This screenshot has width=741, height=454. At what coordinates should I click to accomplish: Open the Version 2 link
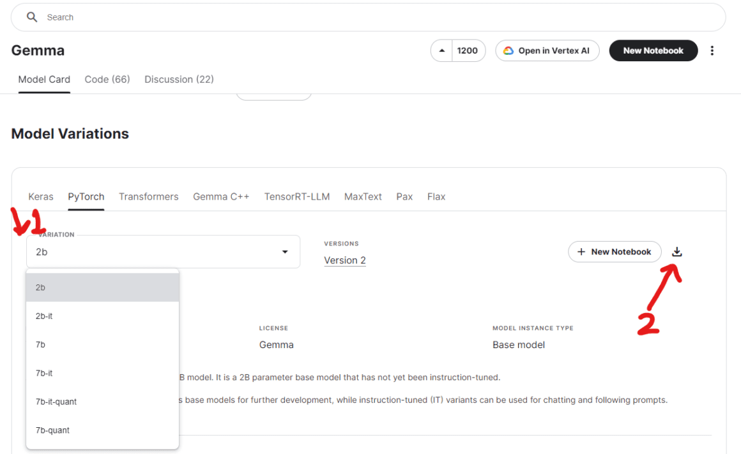(345, 260)
